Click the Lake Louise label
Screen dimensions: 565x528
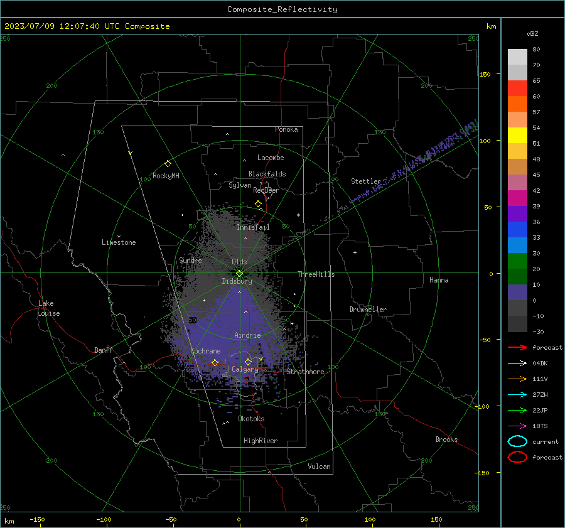point(48,308)
